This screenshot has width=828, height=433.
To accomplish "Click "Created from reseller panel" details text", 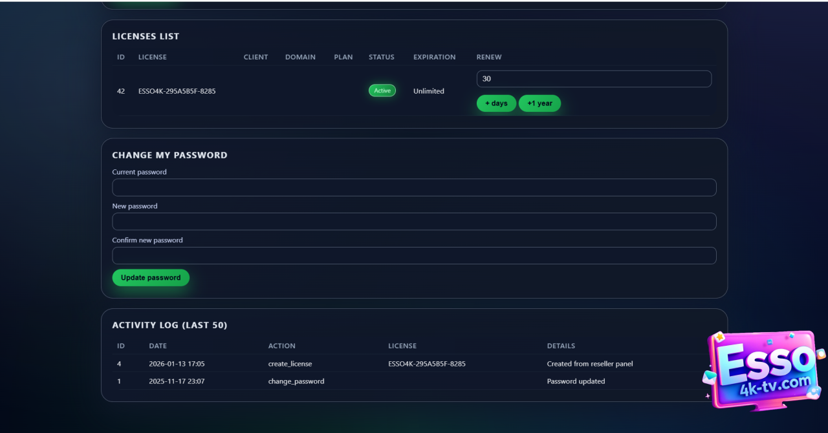I will [589, 364].
